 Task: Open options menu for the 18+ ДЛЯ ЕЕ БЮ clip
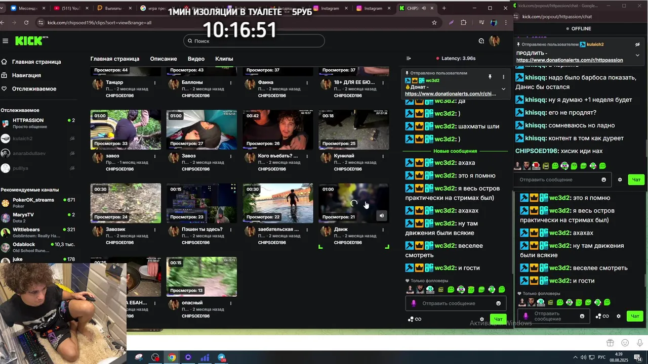point(383,82)
